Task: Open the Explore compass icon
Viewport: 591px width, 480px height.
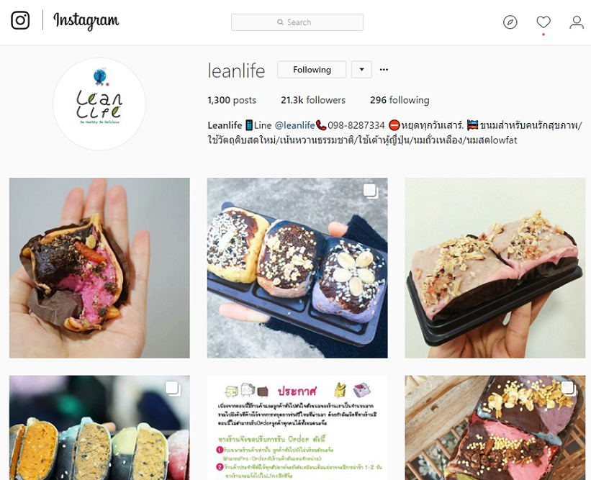Action: coord(510,22)
